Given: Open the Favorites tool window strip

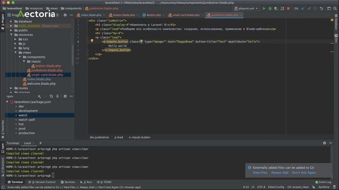Looking at the screenshot, I should 3,129.
